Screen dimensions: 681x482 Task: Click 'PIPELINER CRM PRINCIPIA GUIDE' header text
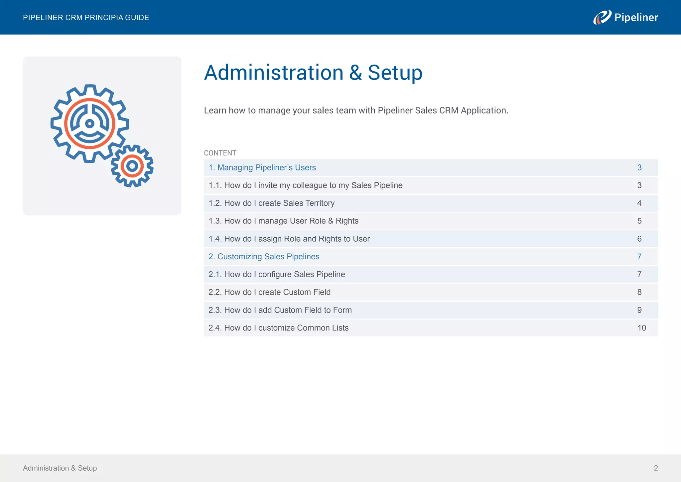pos(86,18)
